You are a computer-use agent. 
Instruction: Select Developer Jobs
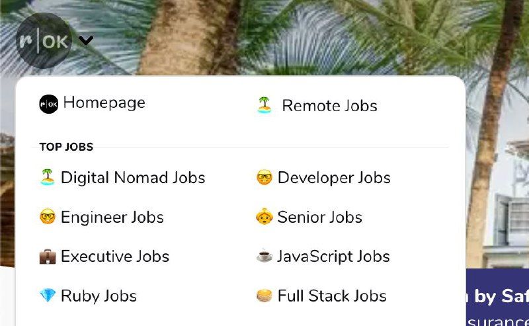click(334, 178)
